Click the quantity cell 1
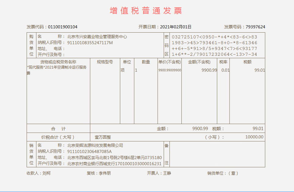This screenshot has width=294, height=192. pos(136,70)
